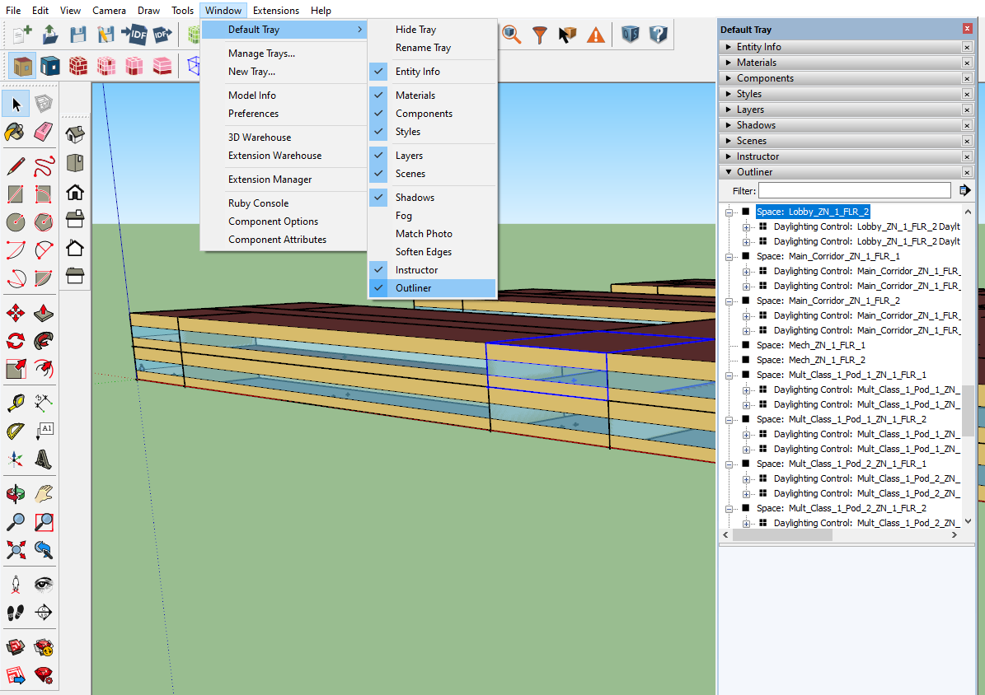985x695 pixels.
Task: Activate the Tape Measure tool
Action: (15, 402)
